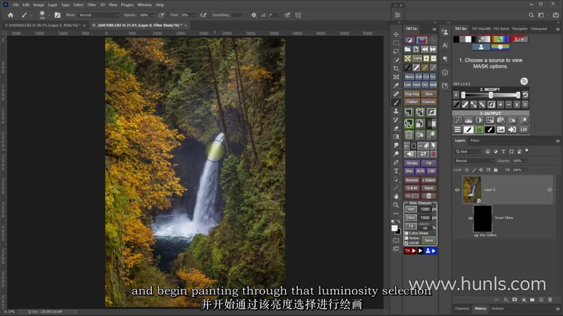Click the Home icon in options bar

pyautogui.click(x=11, y=15)
